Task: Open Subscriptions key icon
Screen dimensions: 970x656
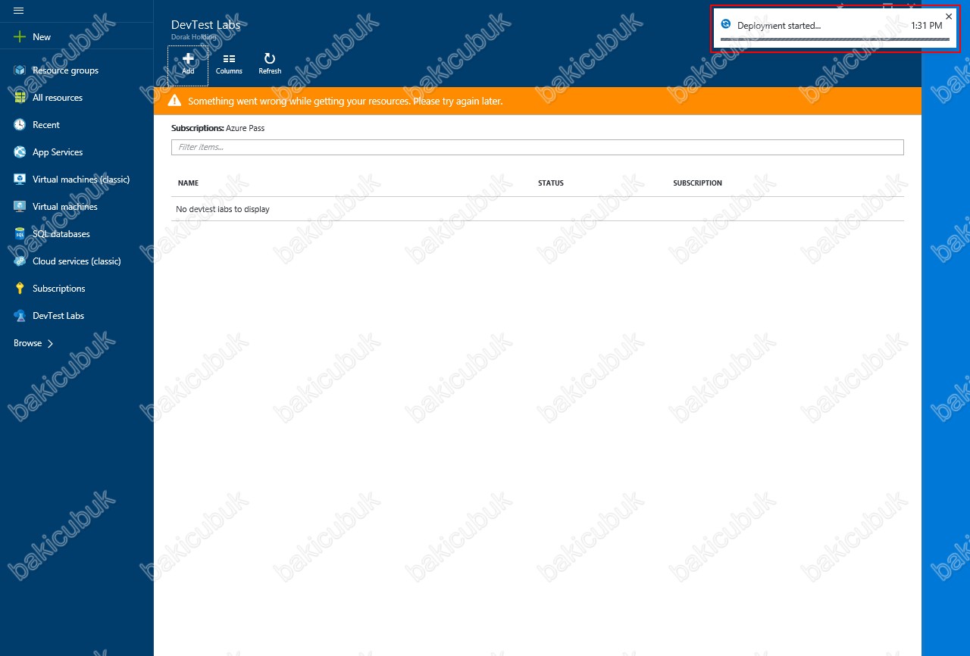Action: point(20,289)
